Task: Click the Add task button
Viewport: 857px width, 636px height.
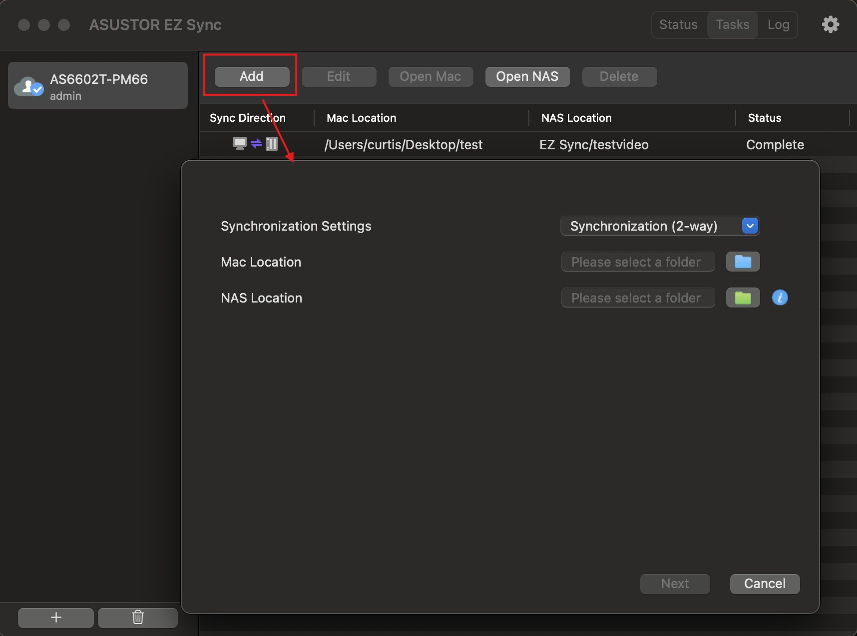Action: 252,76
